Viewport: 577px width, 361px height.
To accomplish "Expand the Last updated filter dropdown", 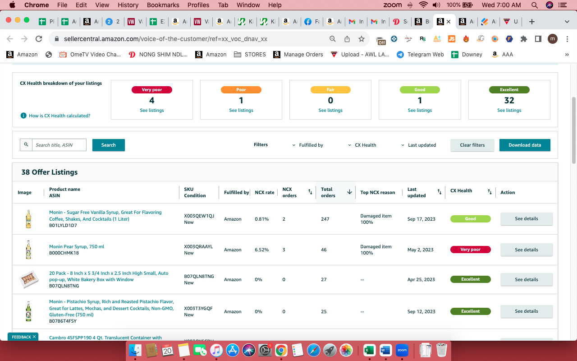I will [418, 145].
